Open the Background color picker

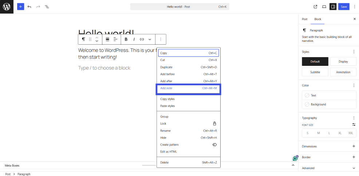[329, 104]
